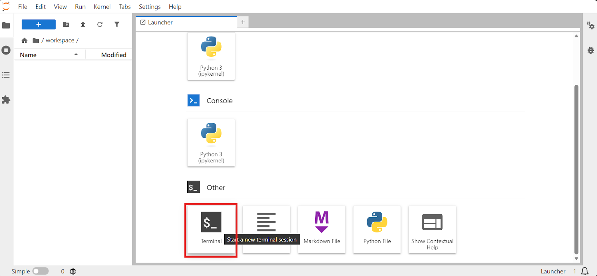Click the New Folder icon
This screenshot has height=276, width=597.
(66, 25)
